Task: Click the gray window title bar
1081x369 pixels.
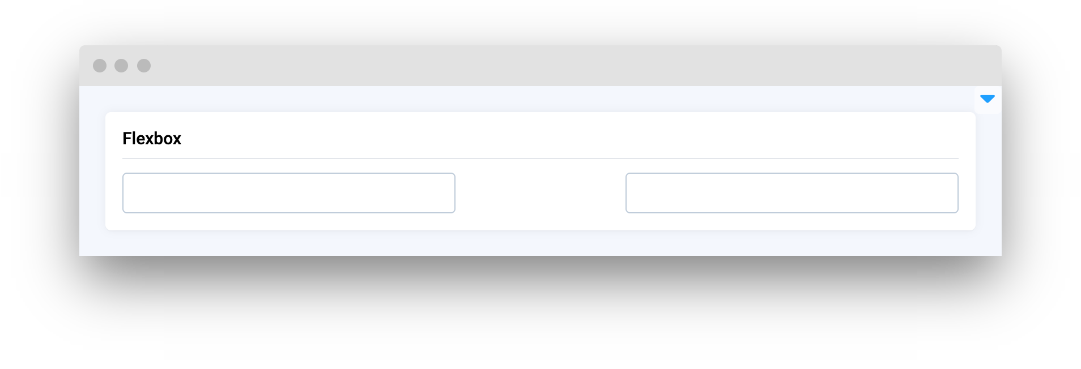Action: click(x=540, y=66)
